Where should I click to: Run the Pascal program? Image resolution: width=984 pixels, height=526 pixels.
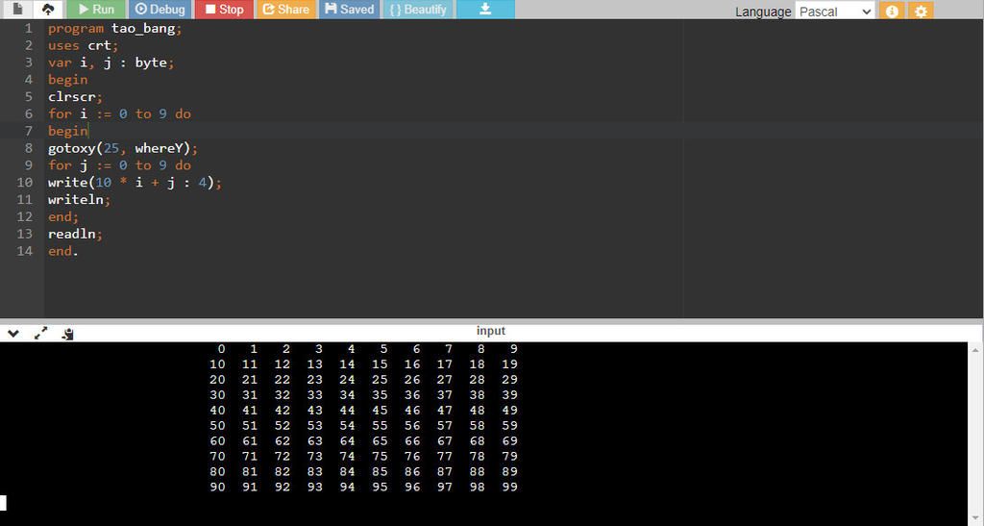(96, 9)
